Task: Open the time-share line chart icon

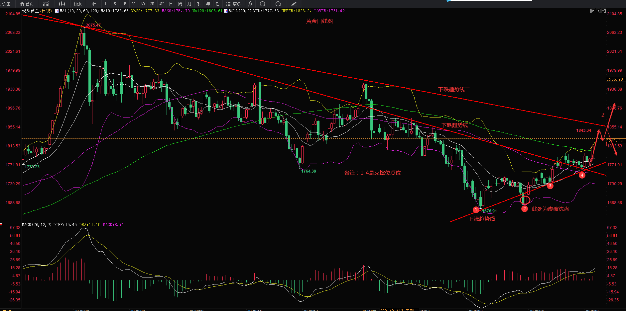Action: (46, 4)
